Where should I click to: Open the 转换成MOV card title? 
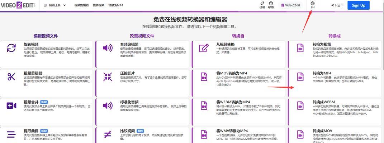point(322,131)
